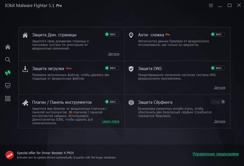Toggle the Защита DNS switch
Viewport: 244px width, 166px height.
[x=218, y=68]
